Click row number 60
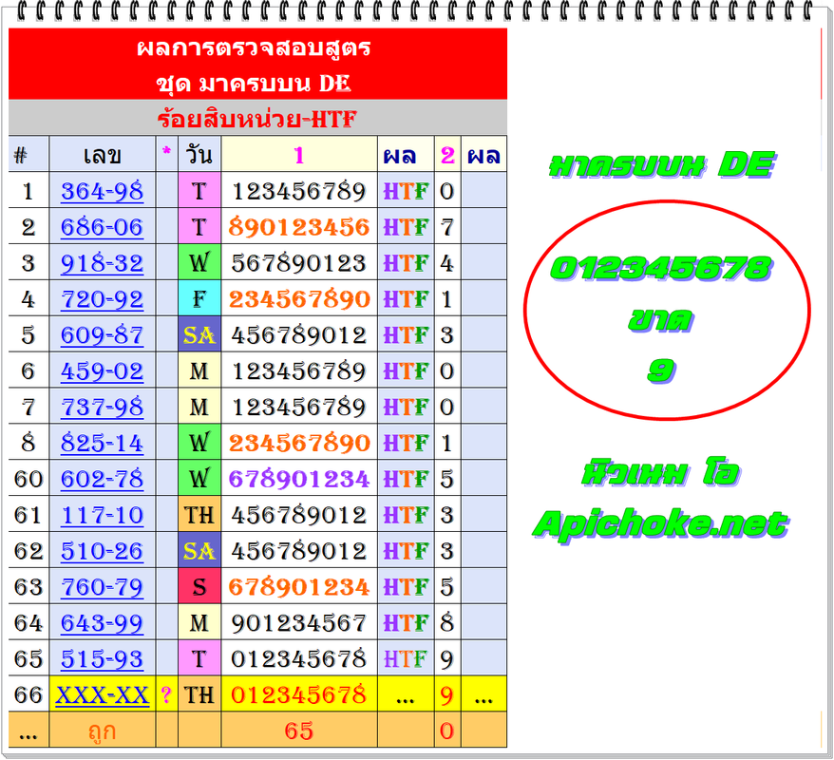Viewport: 834px width, 760px height. click(x=28, y=479)
